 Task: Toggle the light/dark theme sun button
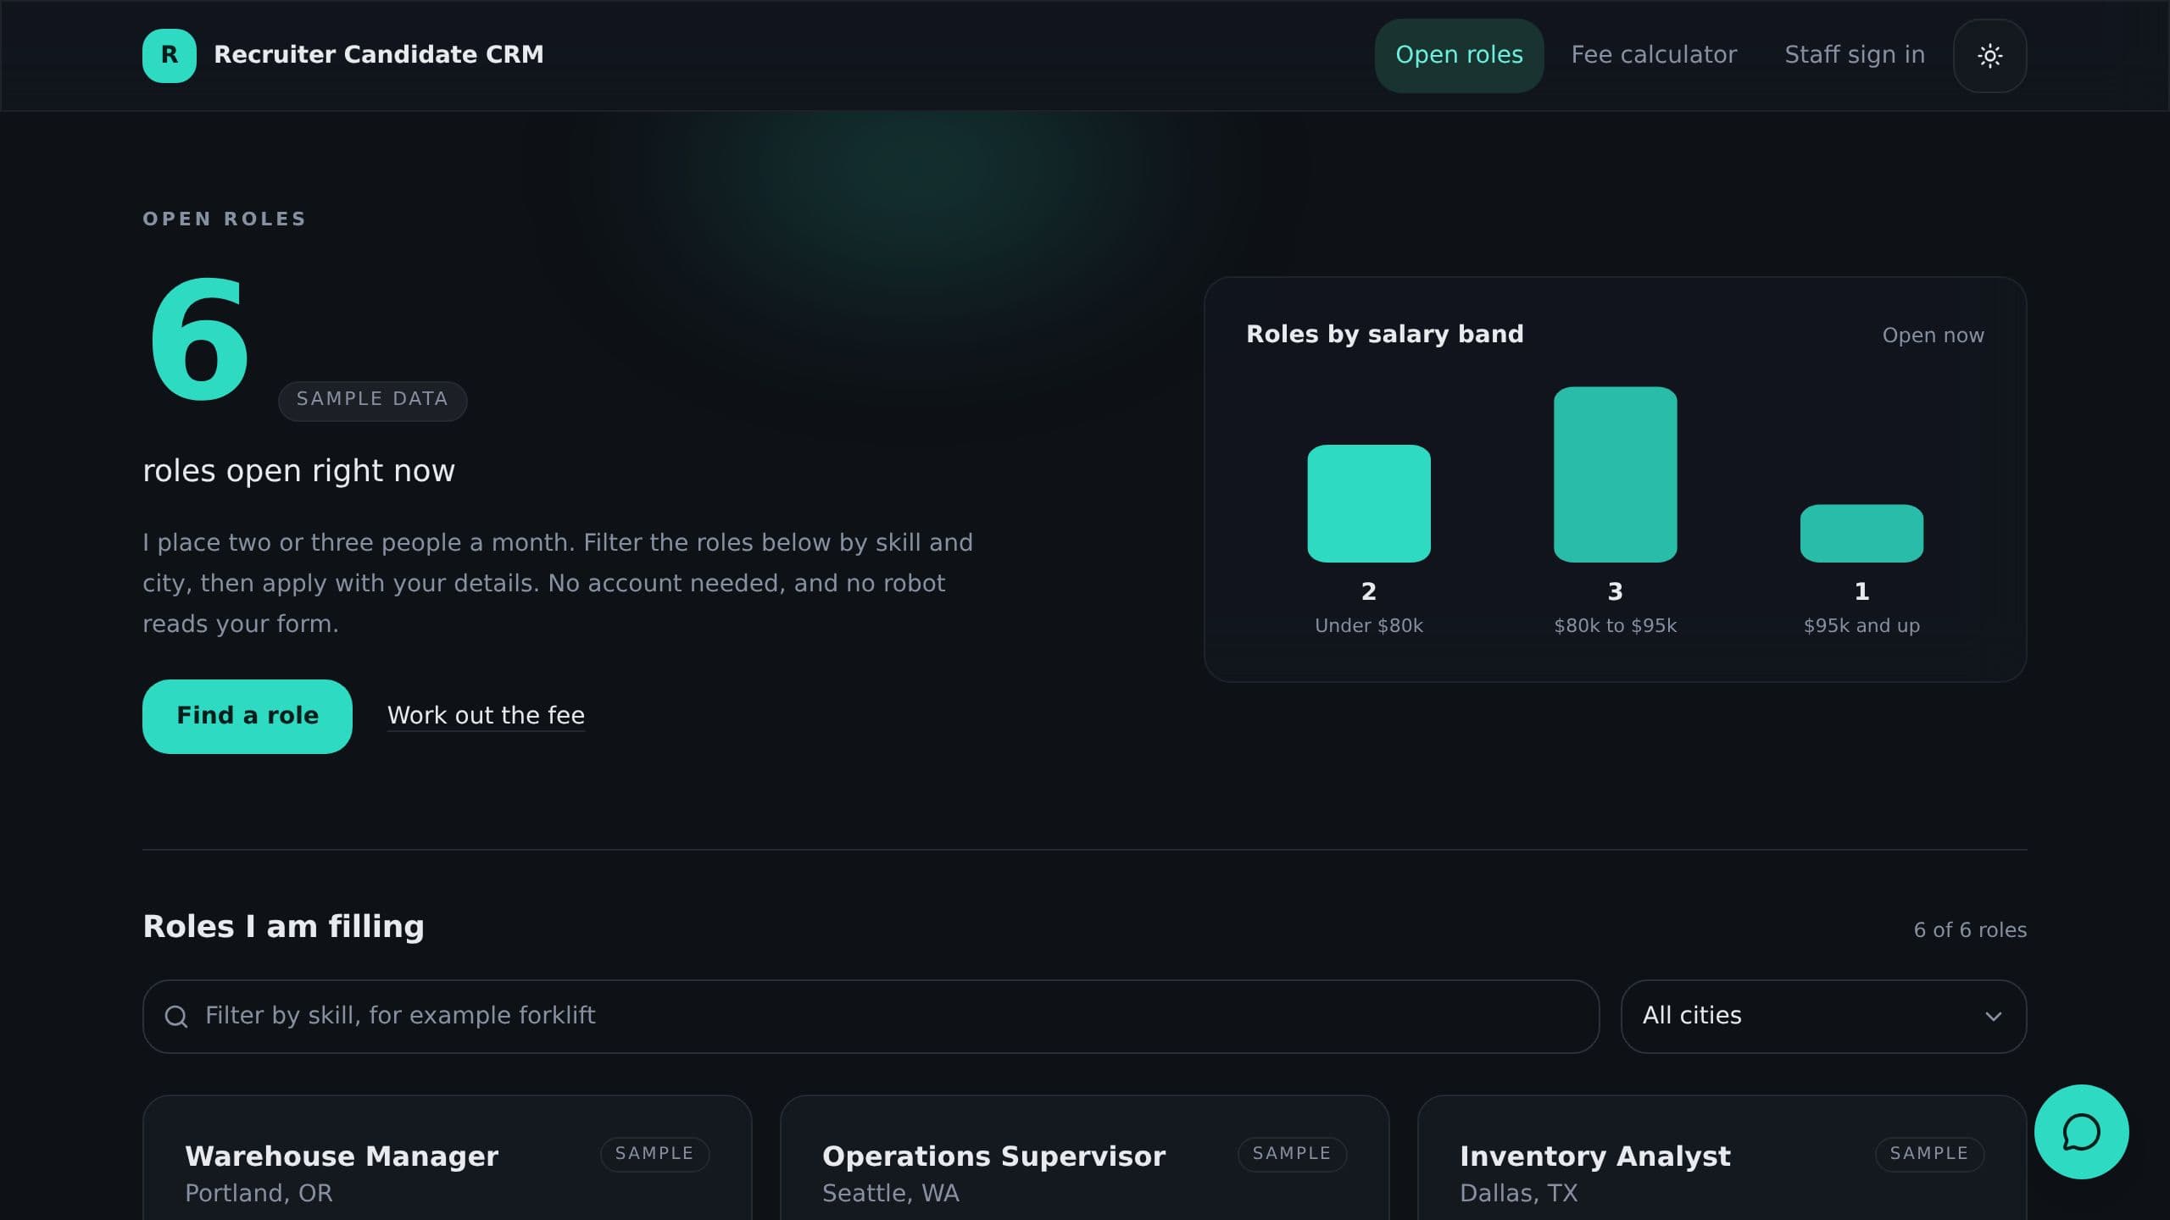point(1989,56)
